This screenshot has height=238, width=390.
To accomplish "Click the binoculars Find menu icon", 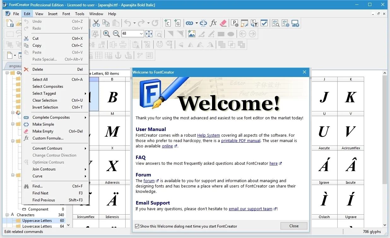I will [x=26, y=186].
